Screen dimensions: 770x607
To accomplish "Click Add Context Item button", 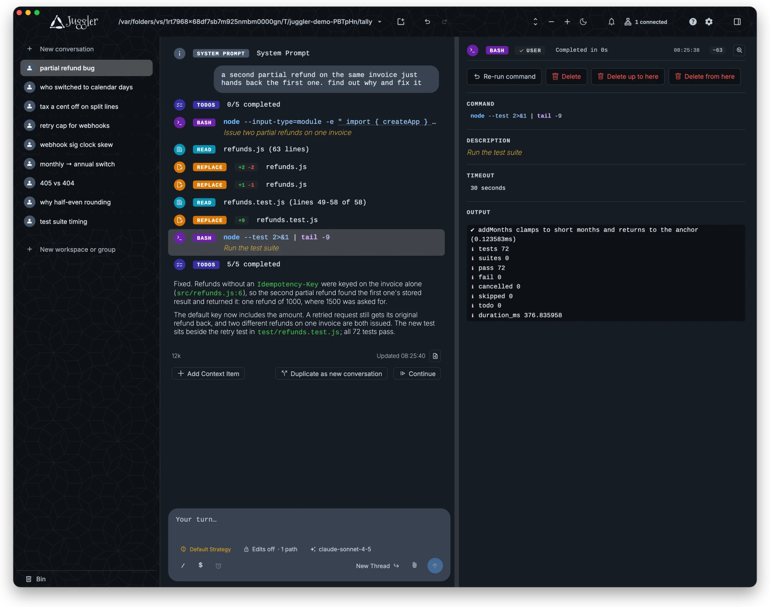I will tap(208, 373).
